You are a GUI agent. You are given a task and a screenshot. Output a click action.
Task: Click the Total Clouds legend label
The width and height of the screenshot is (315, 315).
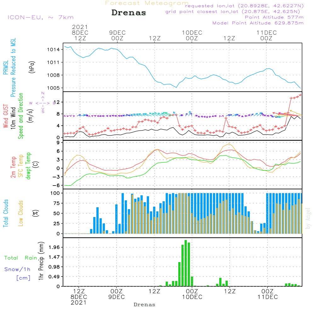5,213
